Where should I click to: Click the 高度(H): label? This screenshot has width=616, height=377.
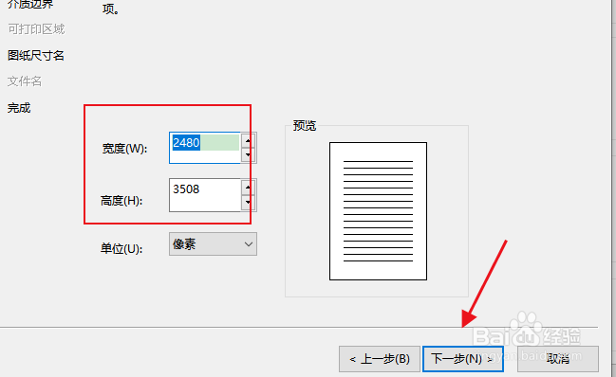point(121,201)
